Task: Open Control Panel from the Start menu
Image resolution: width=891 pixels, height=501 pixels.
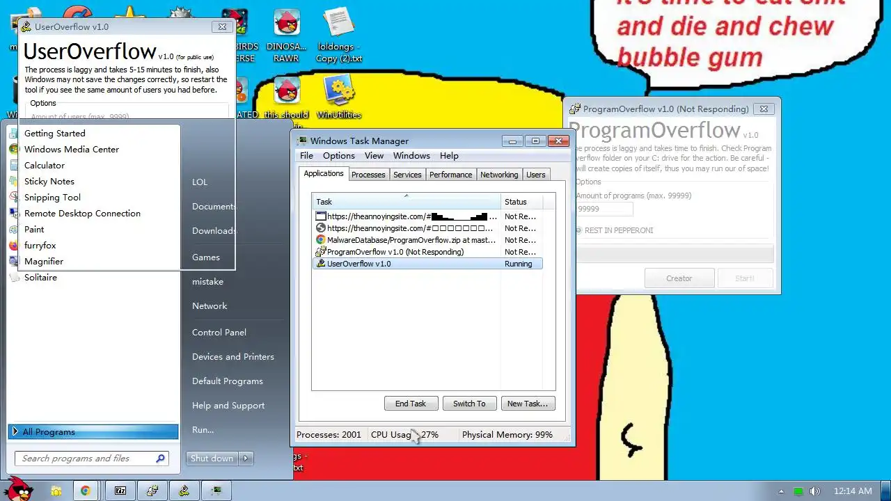Action: (x=219, y=332)
